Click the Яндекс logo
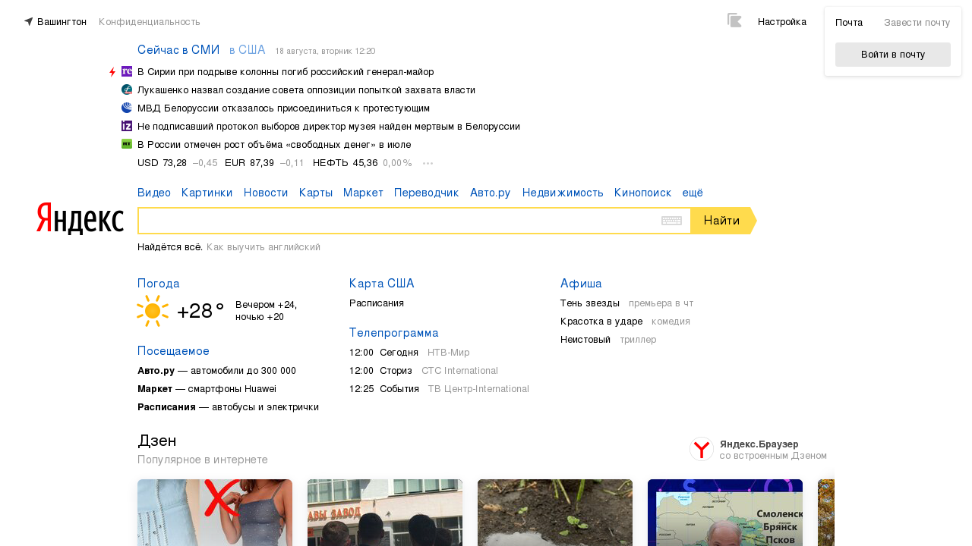The height and width of the screenshot is (546, 972). [80, 218]
